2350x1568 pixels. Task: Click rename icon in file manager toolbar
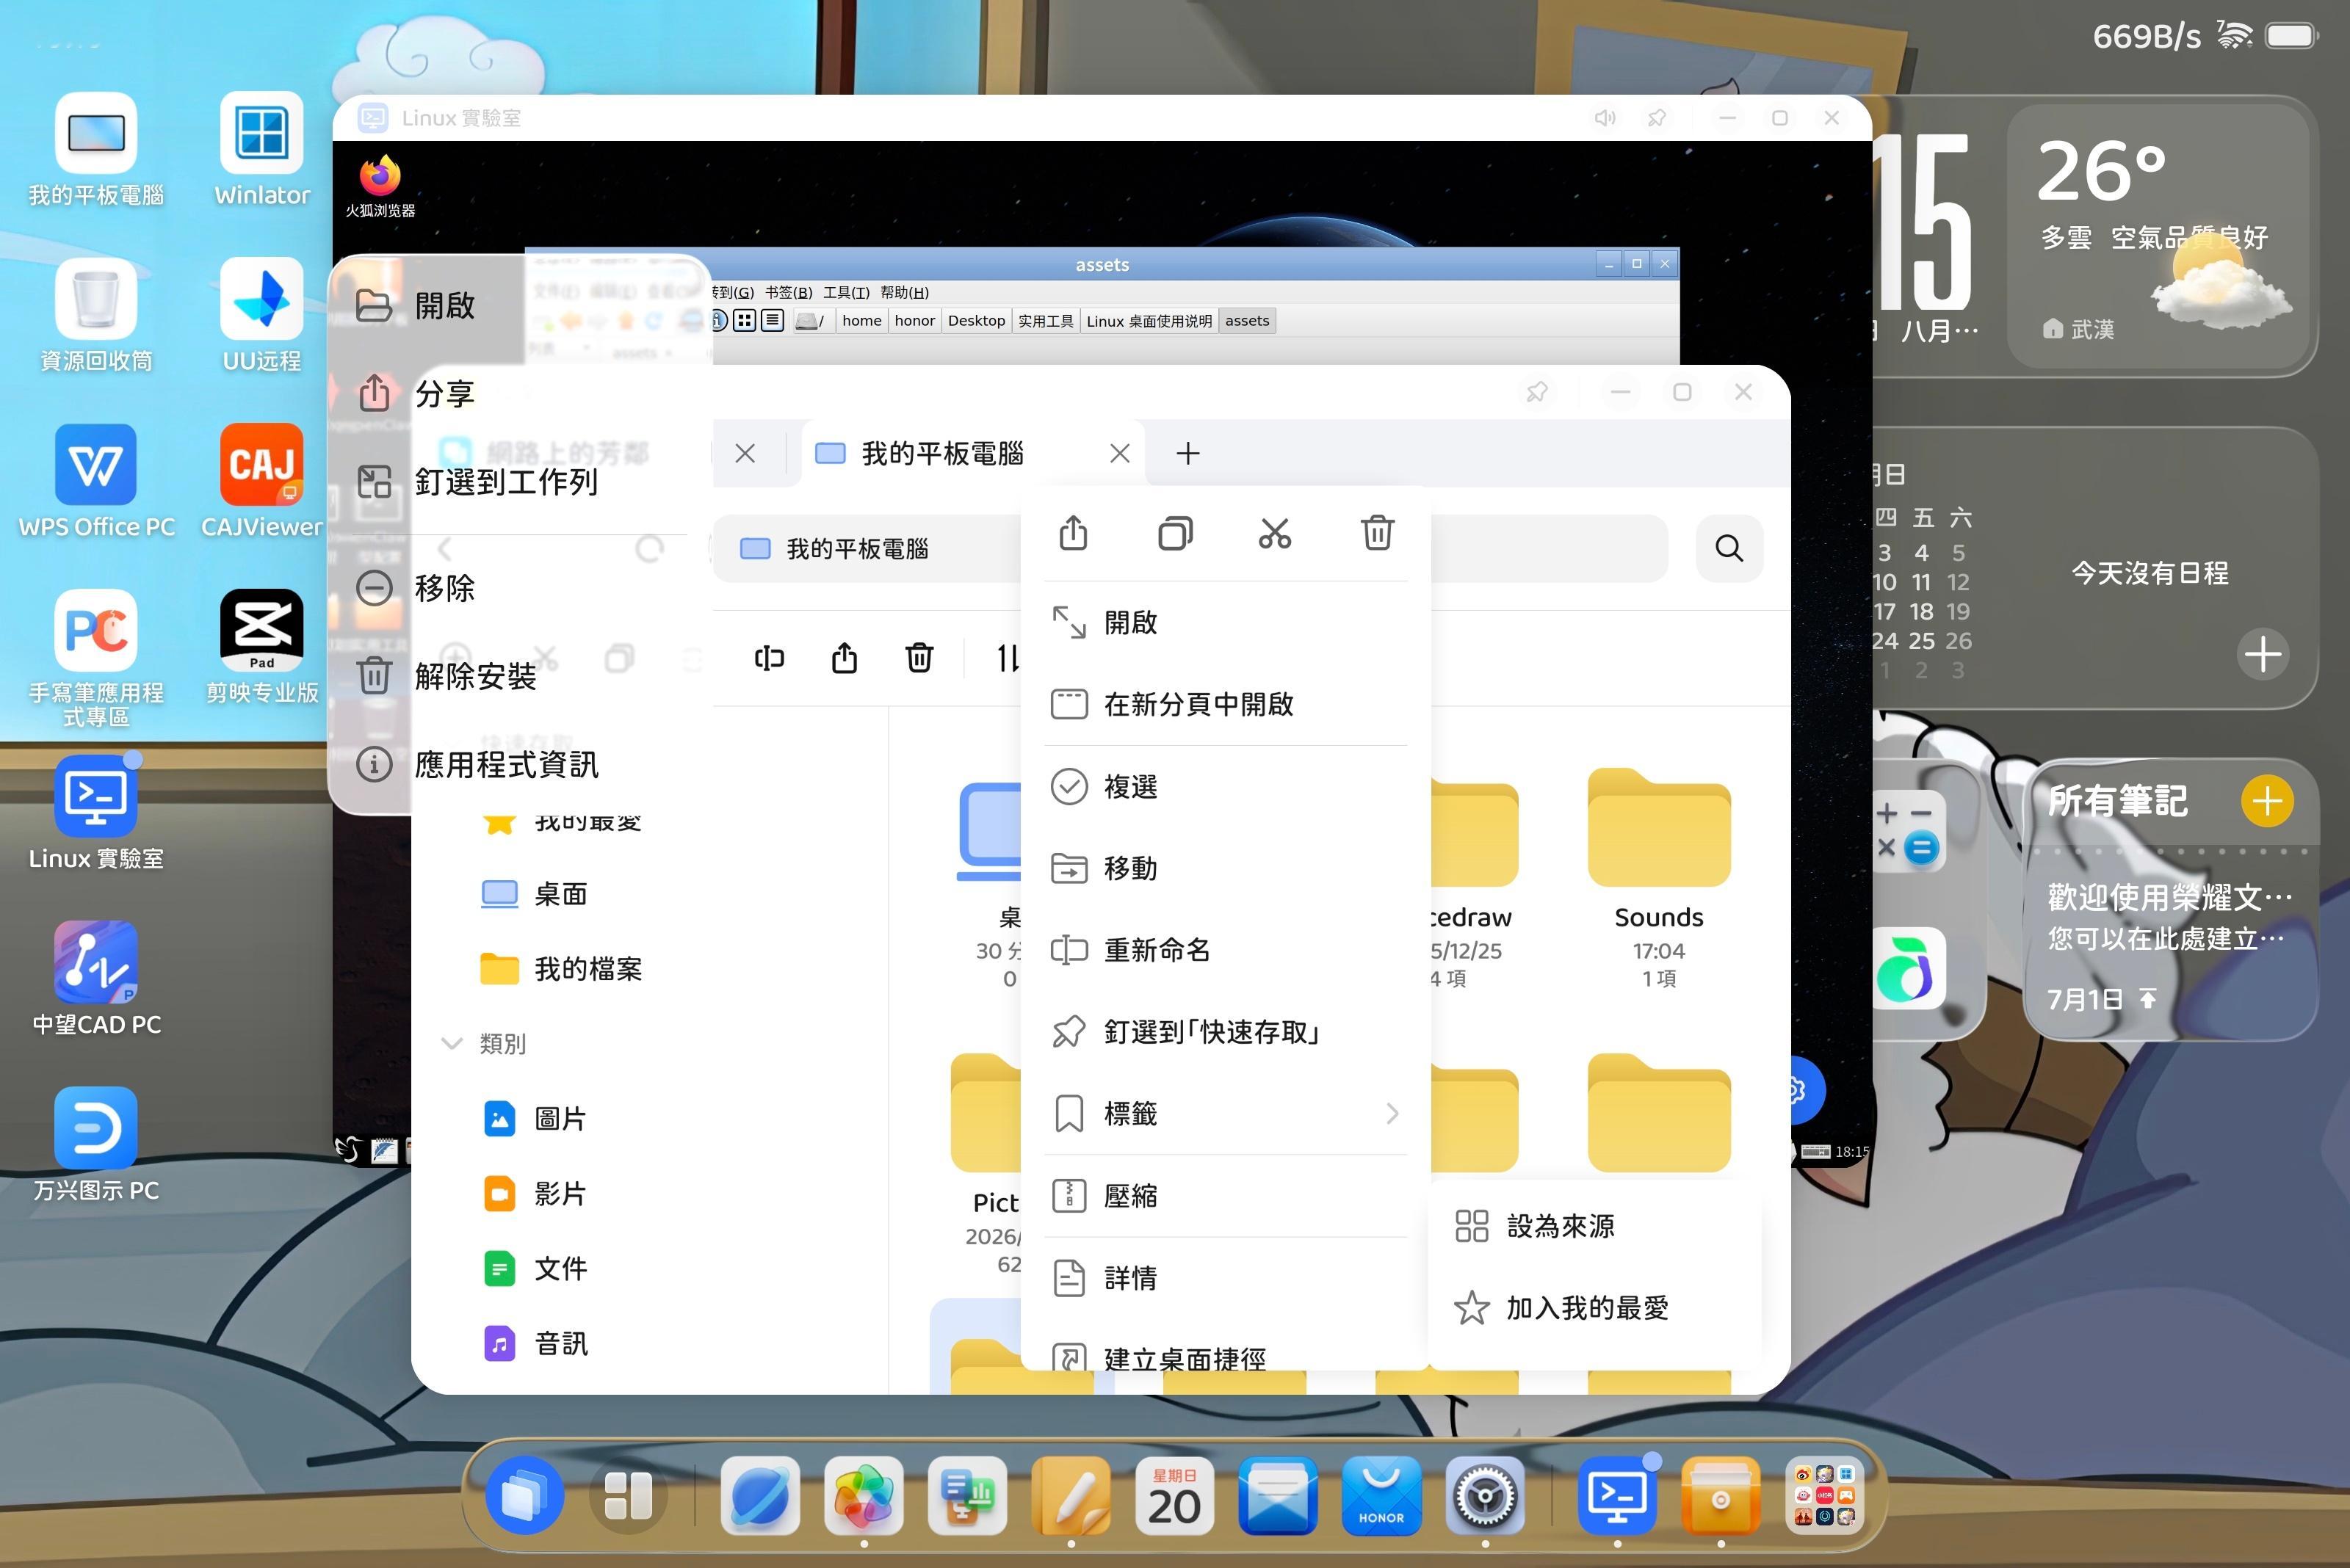(x=768, y=658)
